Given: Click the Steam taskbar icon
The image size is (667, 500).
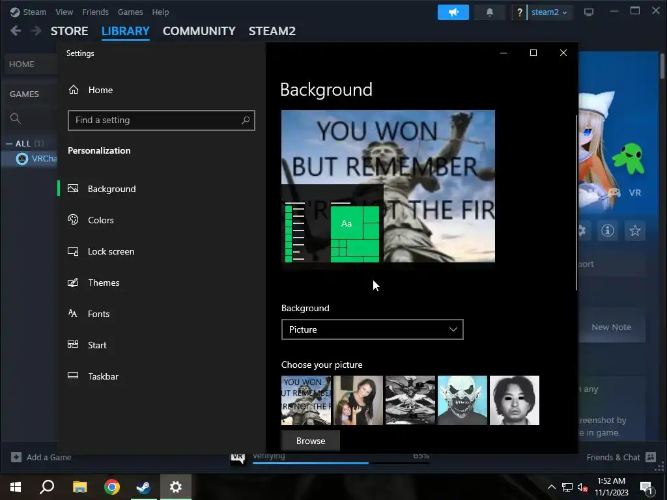Looking at the screenshot, I should coord(144,487).
